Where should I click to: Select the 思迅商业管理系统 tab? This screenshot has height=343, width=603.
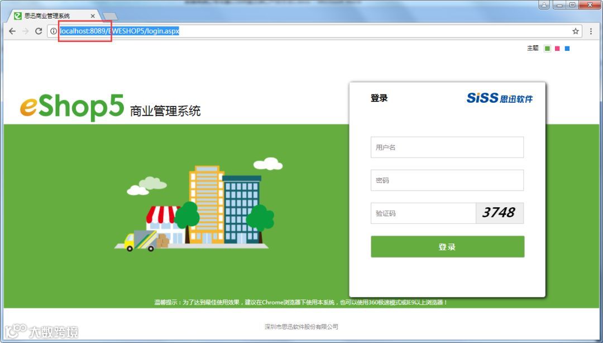(54, 16)
